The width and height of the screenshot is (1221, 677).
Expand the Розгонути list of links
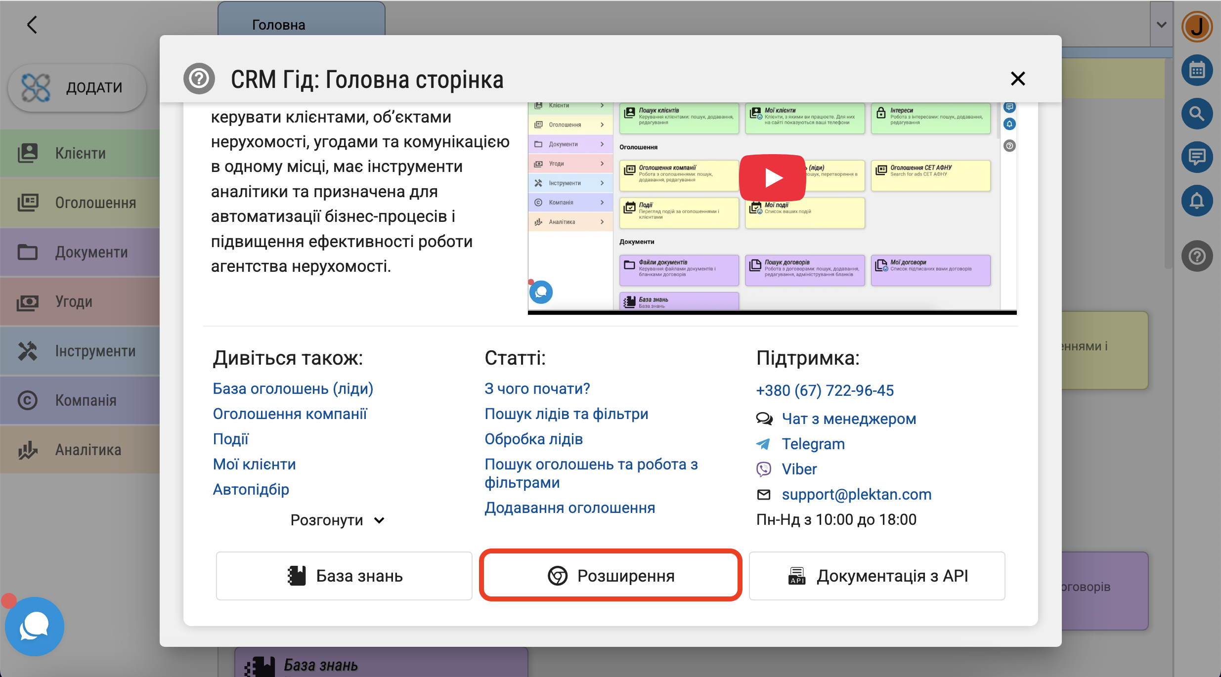click(337, 520)
